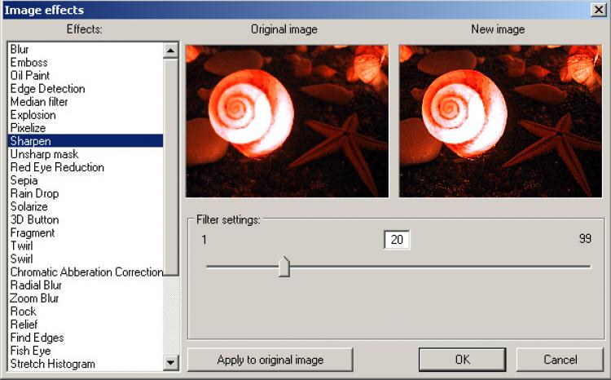Select the Fish Eye effect
This screenshot has height=380, width=611.
32,351
